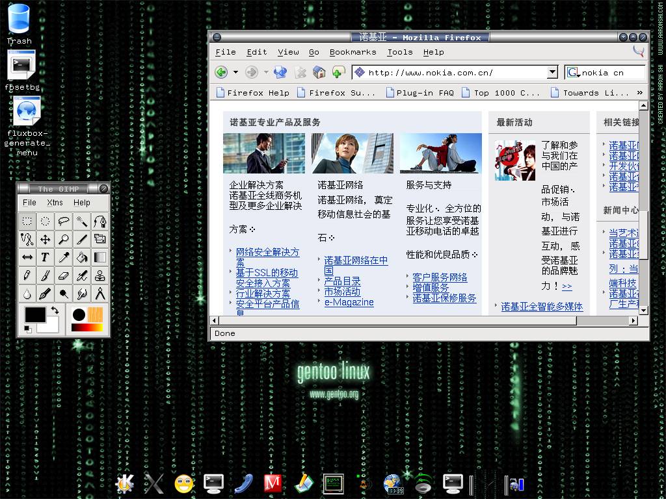The width and height of the screenshot is (666, 499).
Task: Click the page's vertical scrollbar down arrow
Action: tap(643, 310)
